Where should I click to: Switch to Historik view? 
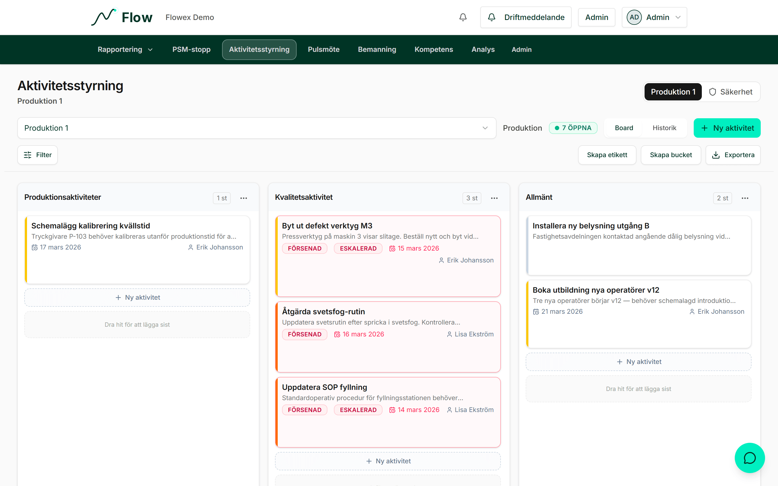[665, 128]
